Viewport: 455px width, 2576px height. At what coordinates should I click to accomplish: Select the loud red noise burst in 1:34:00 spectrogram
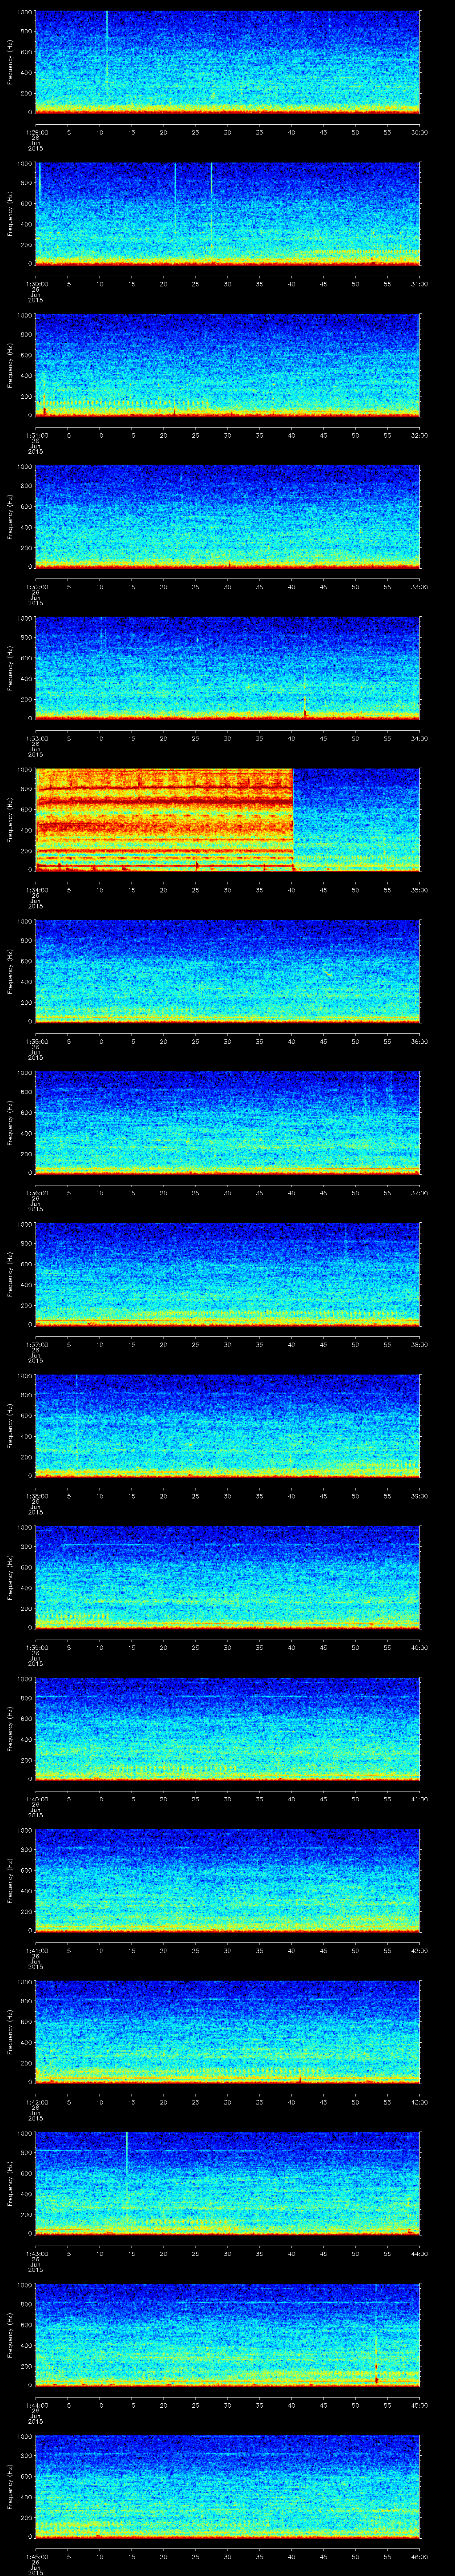click(x=164, y=819)
